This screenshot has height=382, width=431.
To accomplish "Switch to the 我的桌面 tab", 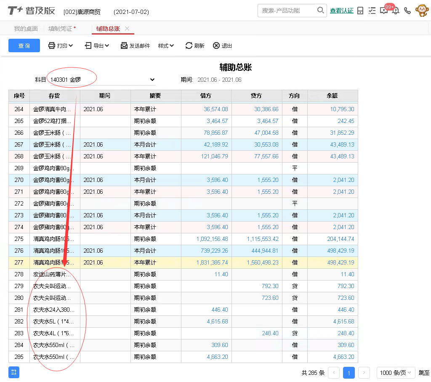I will point(26,29).
